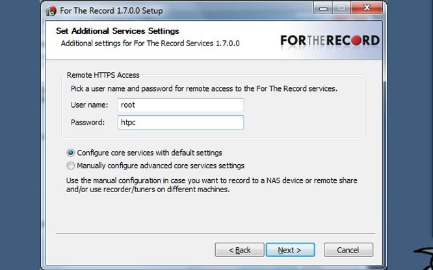Image resolution: width=433 pixels, height=270 pixels.
Task: Minimize the setup window
Action: point(322,9)
